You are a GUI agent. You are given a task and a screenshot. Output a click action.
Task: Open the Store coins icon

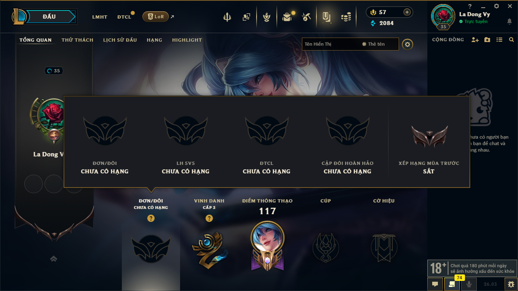coord(346,17)
